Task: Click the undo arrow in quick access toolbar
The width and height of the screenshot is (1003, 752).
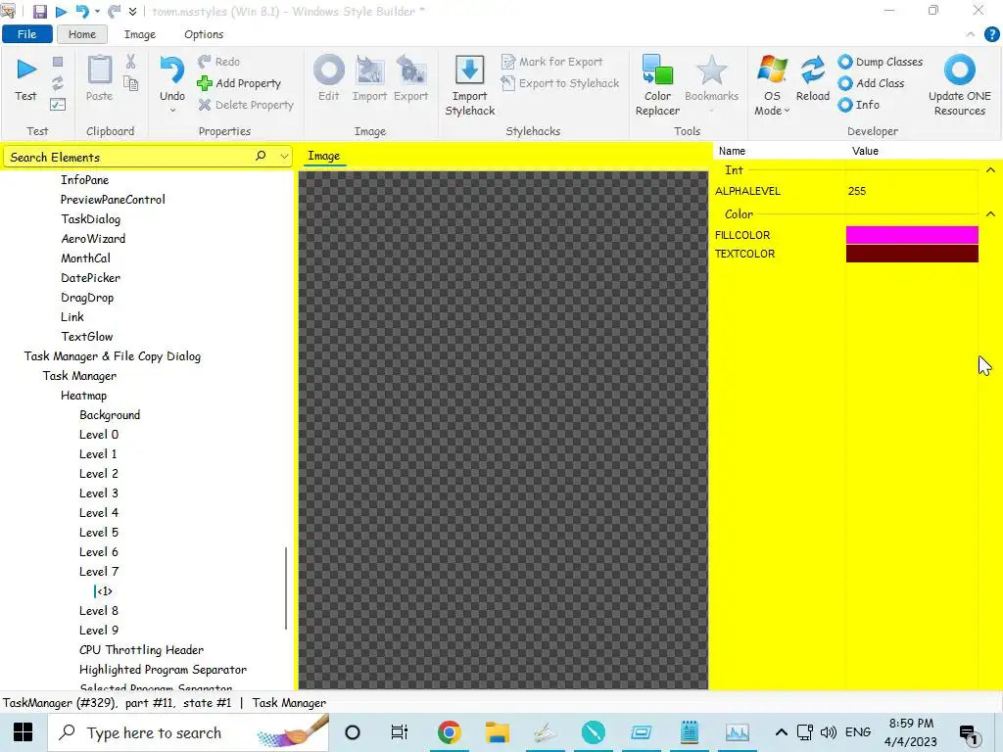Action: point(82,12)
